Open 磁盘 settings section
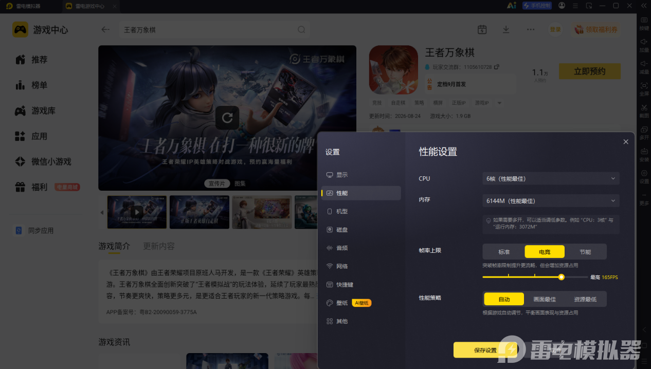The image size is (651, 369). tap(361, 230)
